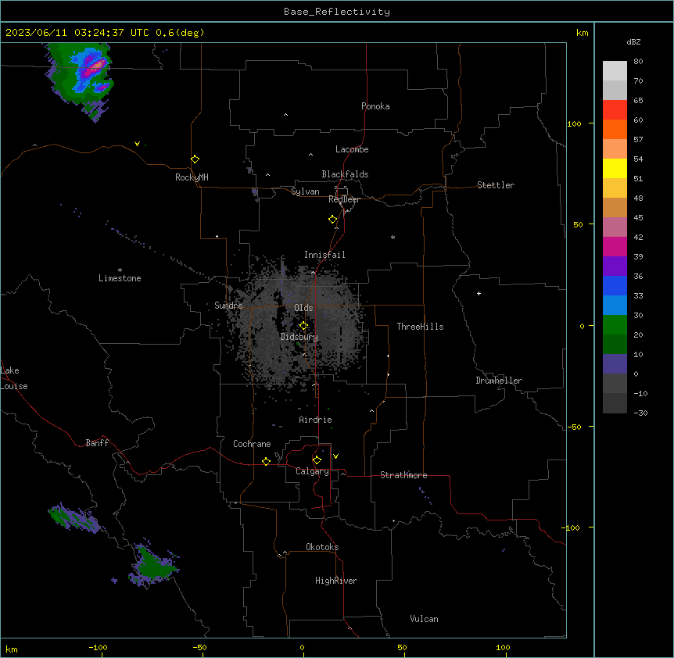Viewport: 674px width, 658px height.
Task: Click the -50 tick on right axis
Action: pos(574,427)
